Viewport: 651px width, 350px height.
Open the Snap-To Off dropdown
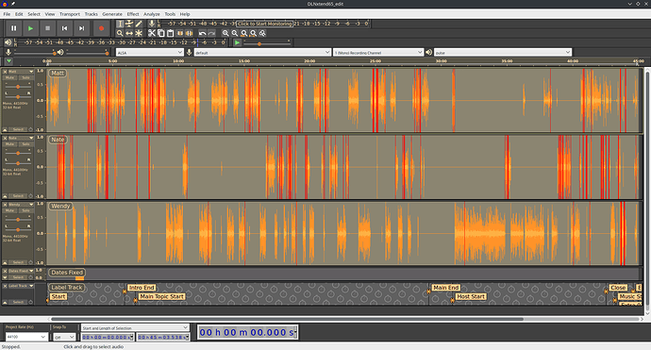(x=65, y=337)
